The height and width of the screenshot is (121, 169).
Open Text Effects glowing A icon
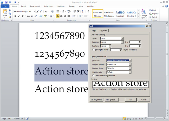(x=41, y=16)
